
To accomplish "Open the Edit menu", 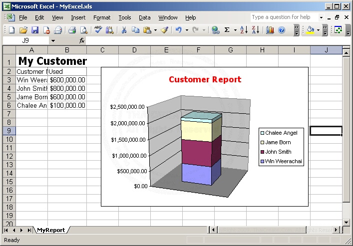I will point(39,17).
